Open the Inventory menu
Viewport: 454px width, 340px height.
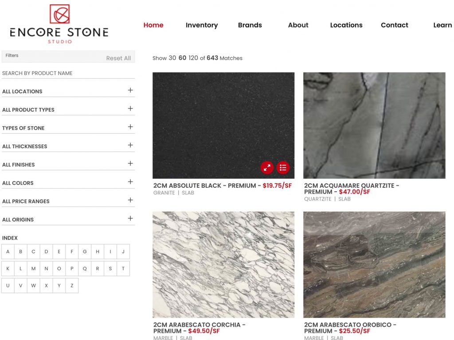click(x=202, y=25)
